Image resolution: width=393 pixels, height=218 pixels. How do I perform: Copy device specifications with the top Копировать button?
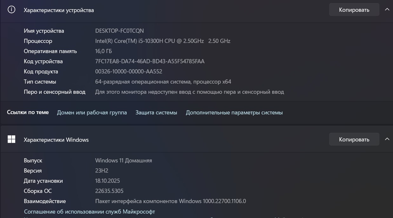(x=354, y=10)
